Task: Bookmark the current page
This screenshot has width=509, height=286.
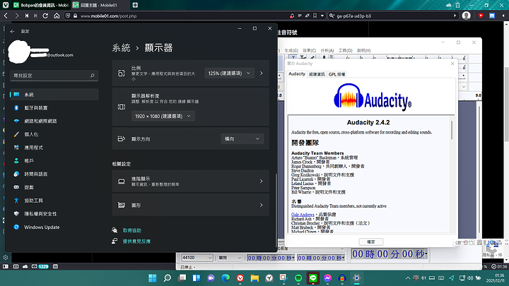Action: coord(315,16)
